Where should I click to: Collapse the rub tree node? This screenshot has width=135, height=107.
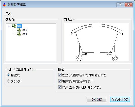[9, 26]
